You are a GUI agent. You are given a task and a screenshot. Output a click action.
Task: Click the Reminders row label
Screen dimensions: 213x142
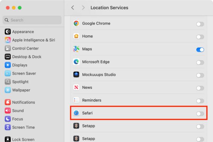pos(92,100)
